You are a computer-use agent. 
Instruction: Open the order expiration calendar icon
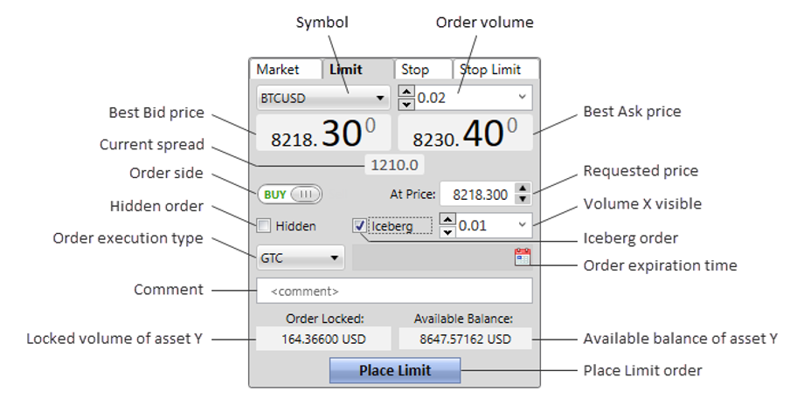[x=523, y=257]
